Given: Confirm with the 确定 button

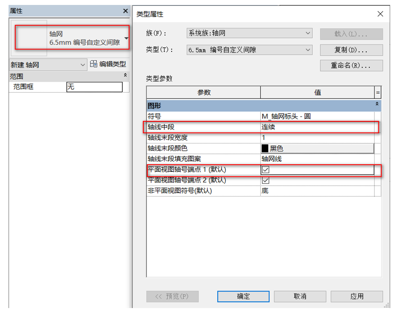Looking at the screenshot, I should (243, 296).
